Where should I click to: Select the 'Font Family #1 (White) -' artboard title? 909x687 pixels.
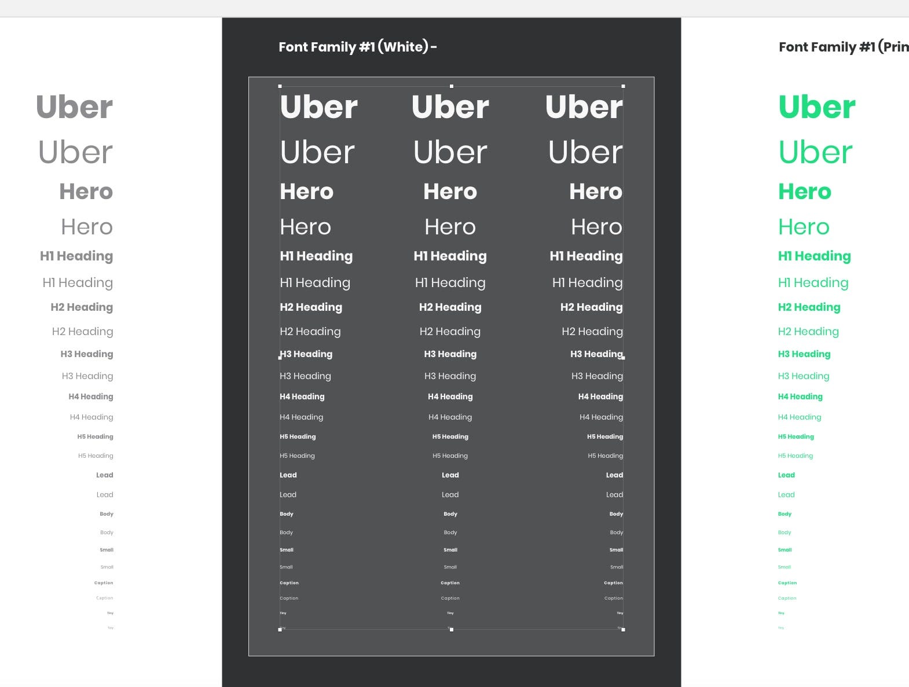358,47
